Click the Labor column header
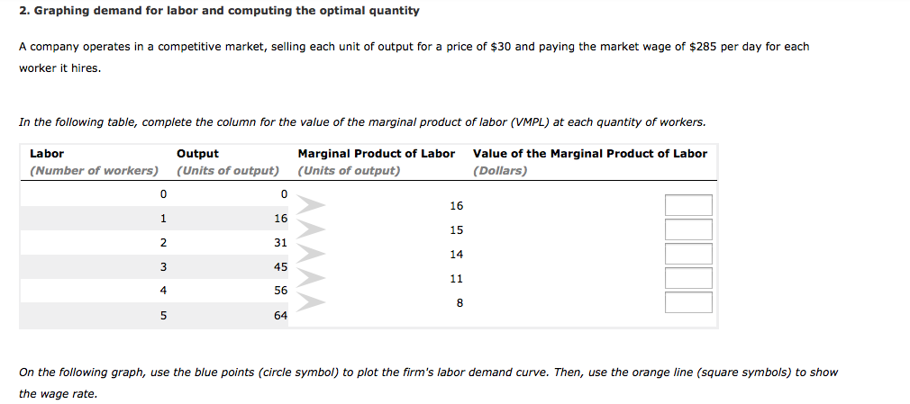The width and height of the screenshot is (910, 404). tap(47, 154)
